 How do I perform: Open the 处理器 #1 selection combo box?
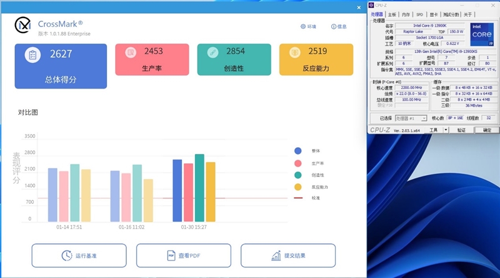[x=411, y=118]
